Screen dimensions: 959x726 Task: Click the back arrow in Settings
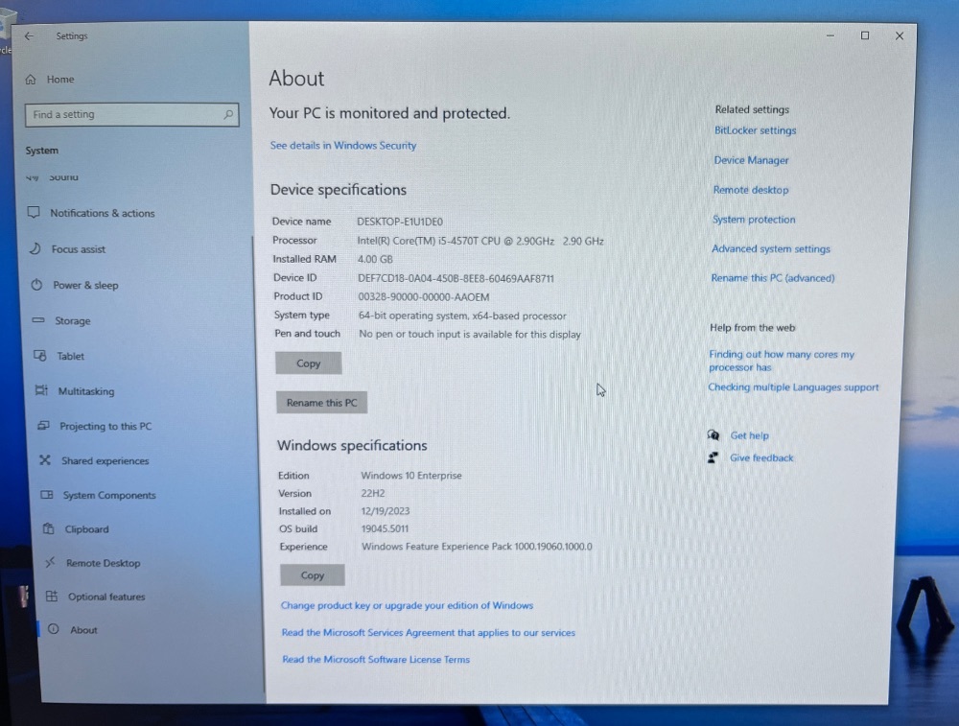point(29,36)
